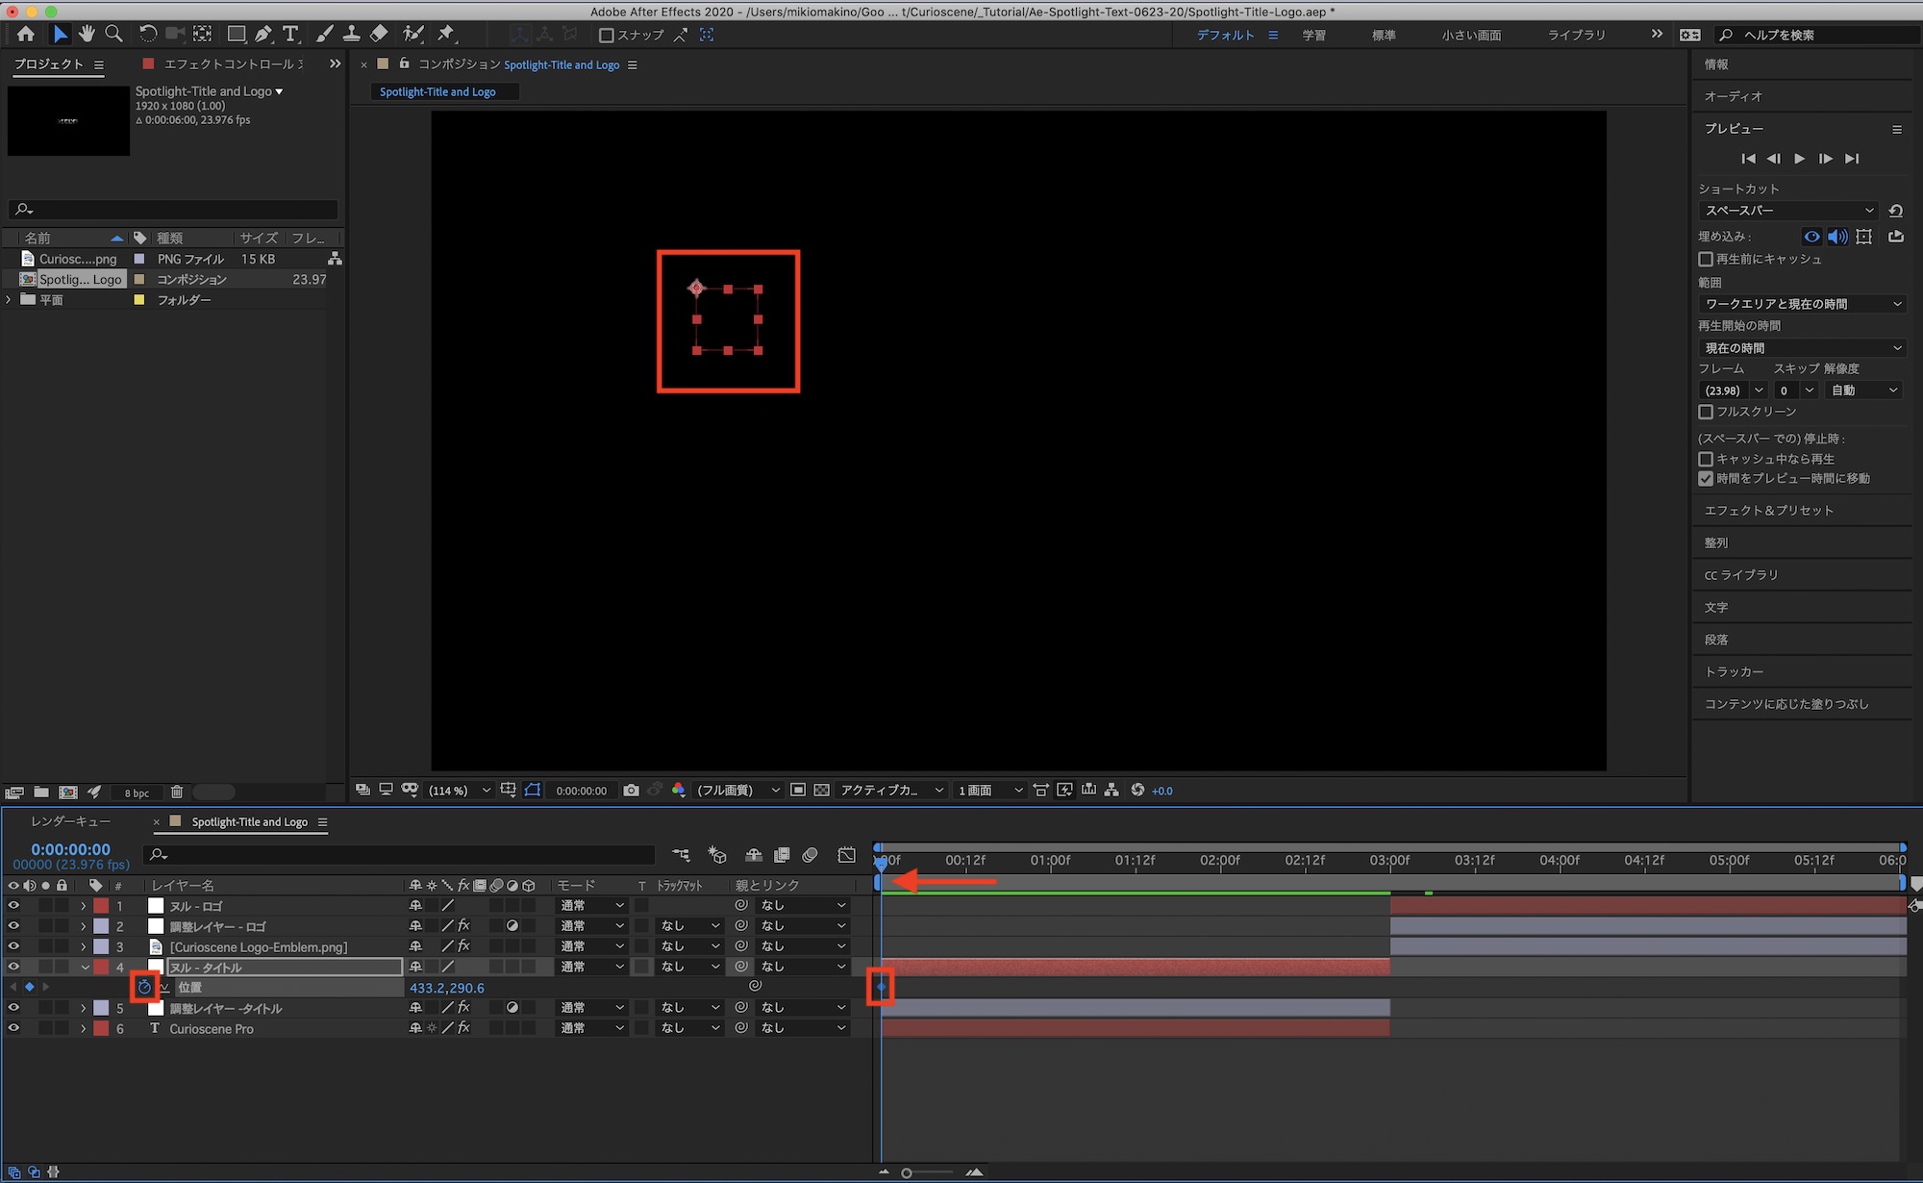Click the 433.2,290.6 position value
Image resolution: width=1923 pixels, height=1183 pixels.
446,988
